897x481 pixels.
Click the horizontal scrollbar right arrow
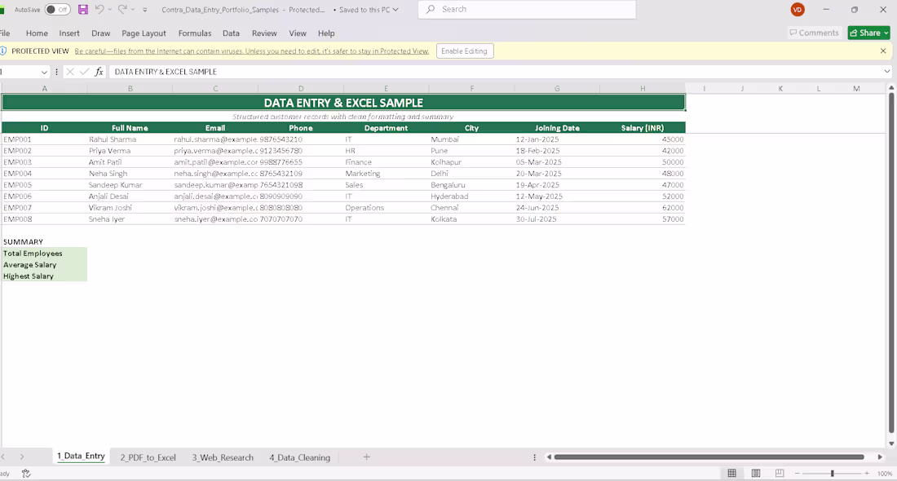(x=880, y=457)
